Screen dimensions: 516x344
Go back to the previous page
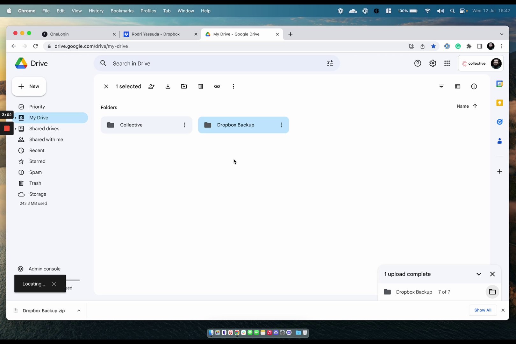[13, 46]
